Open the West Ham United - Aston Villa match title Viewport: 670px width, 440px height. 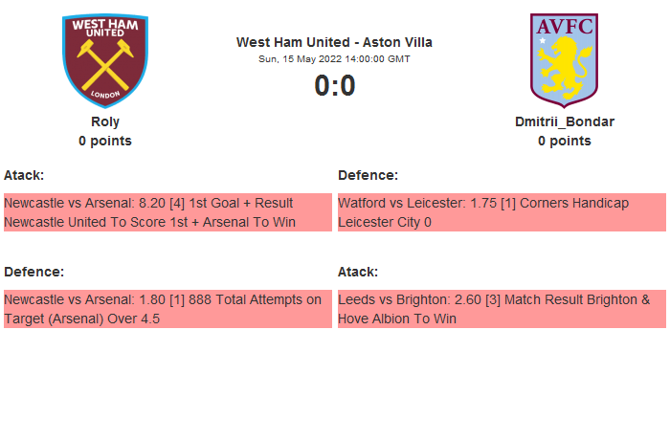pos(334,42)
